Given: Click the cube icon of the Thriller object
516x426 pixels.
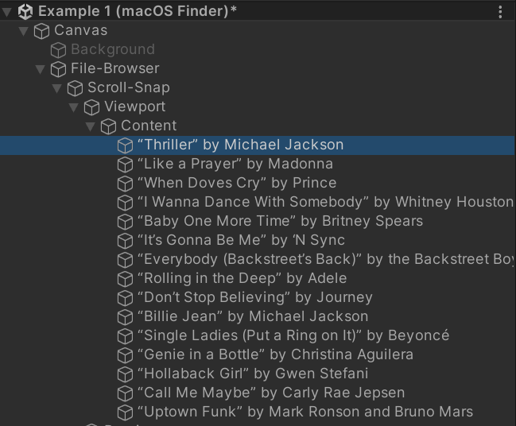Looking at the screenshot, I should coord(125,145).
